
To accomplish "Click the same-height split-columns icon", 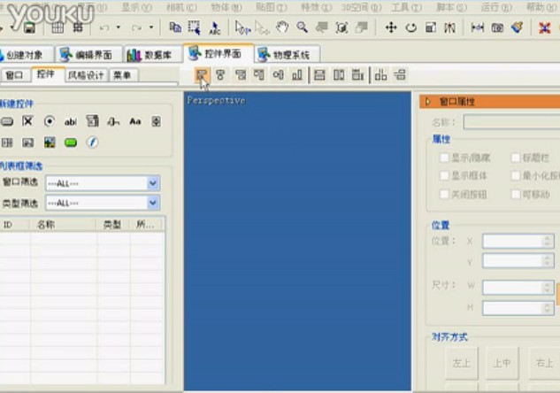I will click(339, 74).
